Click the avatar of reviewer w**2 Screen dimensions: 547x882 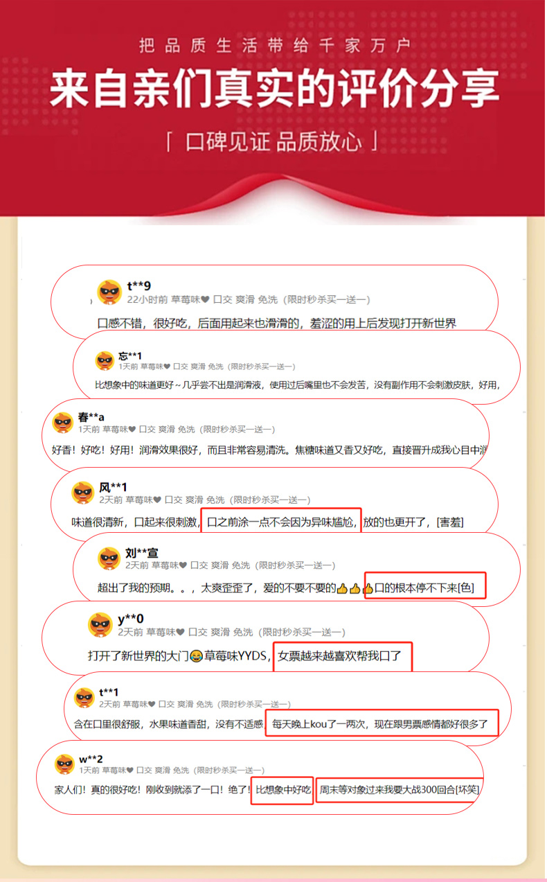(x=64, y=764)
